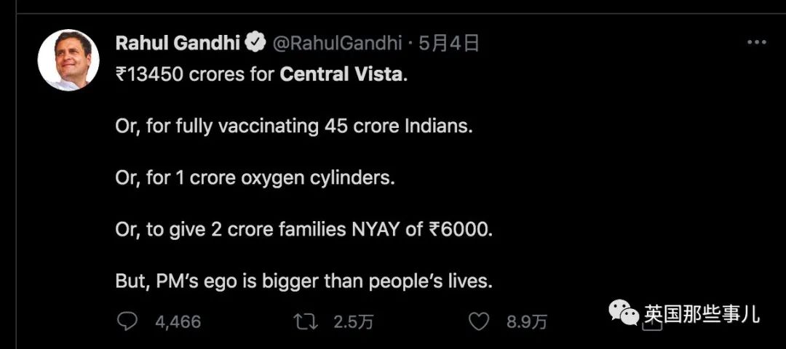Click the 2.5万 retweet count
This screenshot has height=349, width=786.
353,321
